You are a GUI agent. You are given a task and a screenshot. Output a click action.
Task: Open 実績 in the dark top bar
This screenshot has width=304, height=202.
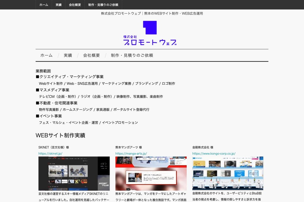tap(58, 5)
